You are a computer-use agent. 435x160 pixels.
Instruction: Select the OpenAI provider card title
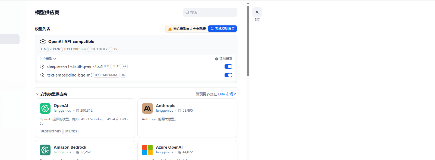pos(61,106)
